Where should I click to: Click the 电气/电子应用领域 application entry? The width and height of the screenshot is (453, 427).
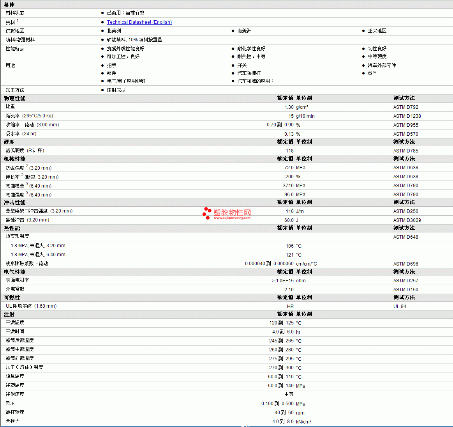click(126, 81)
